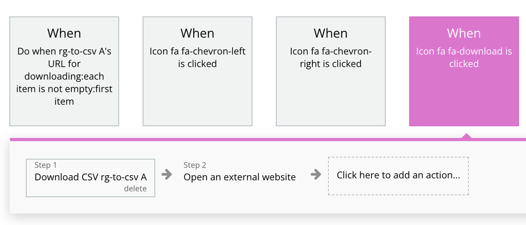Delete the Download CSV step
The image size is (526, 225).
135,189
